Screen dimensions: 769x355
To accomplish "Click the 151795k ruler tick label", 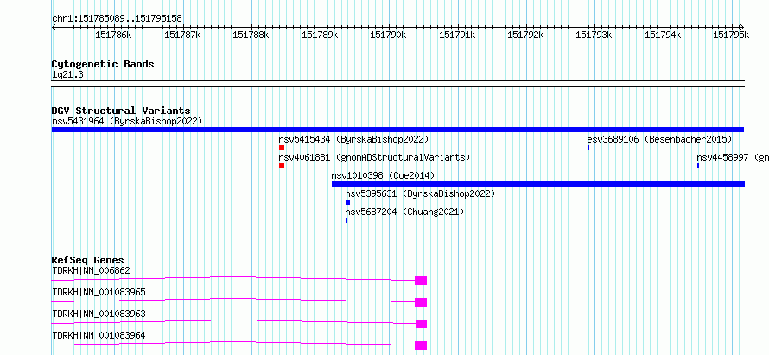I will point(731,35).
